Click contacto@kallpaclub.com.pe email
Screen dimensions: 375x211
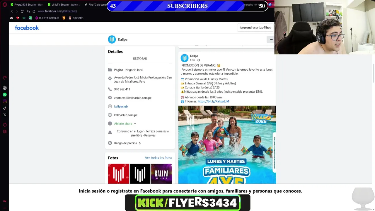(133, 98)
